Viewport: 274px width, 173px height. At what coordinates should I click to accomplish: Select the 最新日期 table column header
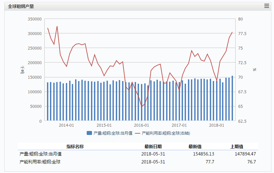tap(153, 147)
